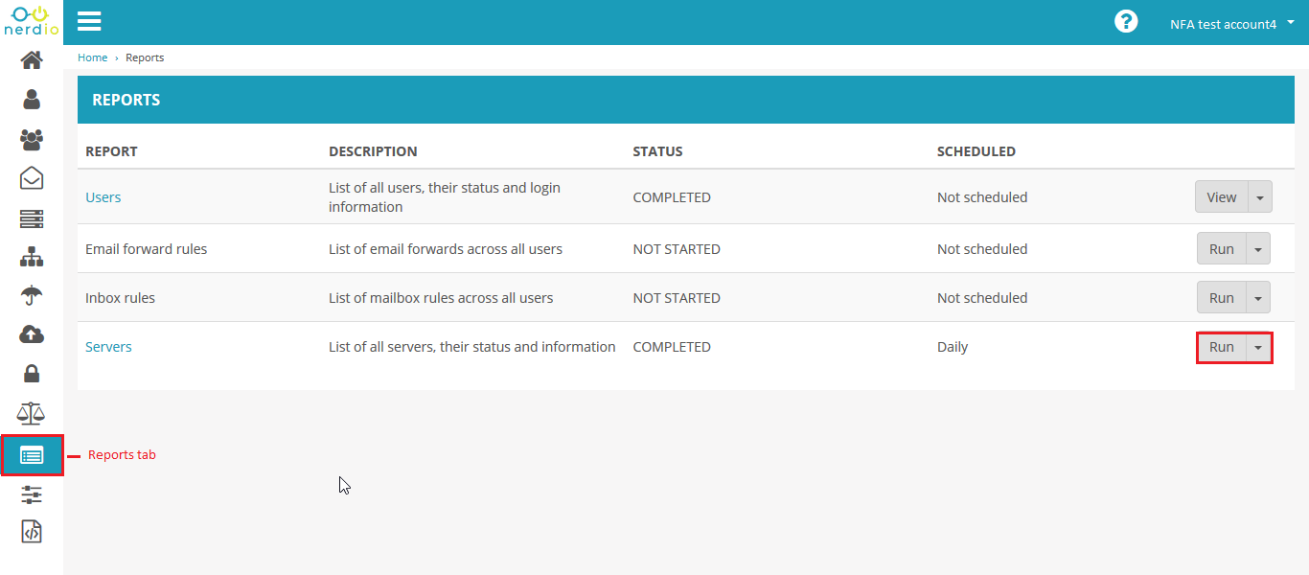The image size is (1309, 575).
Task: Open the single user sidebar icon
Action: pyautogui.click(x=32, y=99)
